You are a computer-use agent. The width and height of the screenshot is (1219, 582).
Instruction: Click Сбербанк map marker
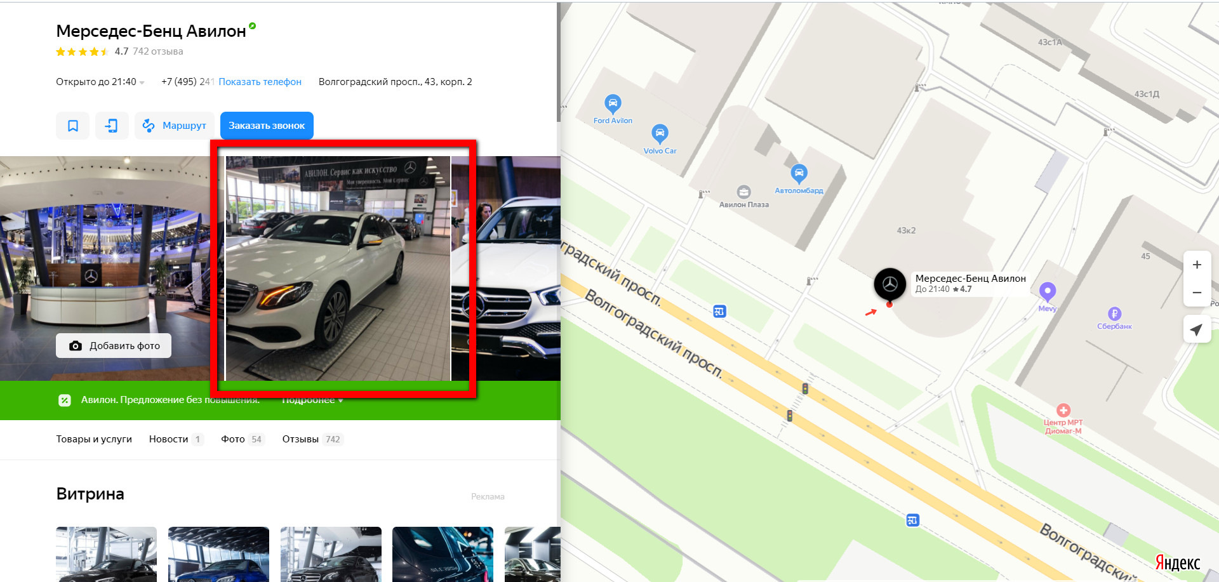1114,314
